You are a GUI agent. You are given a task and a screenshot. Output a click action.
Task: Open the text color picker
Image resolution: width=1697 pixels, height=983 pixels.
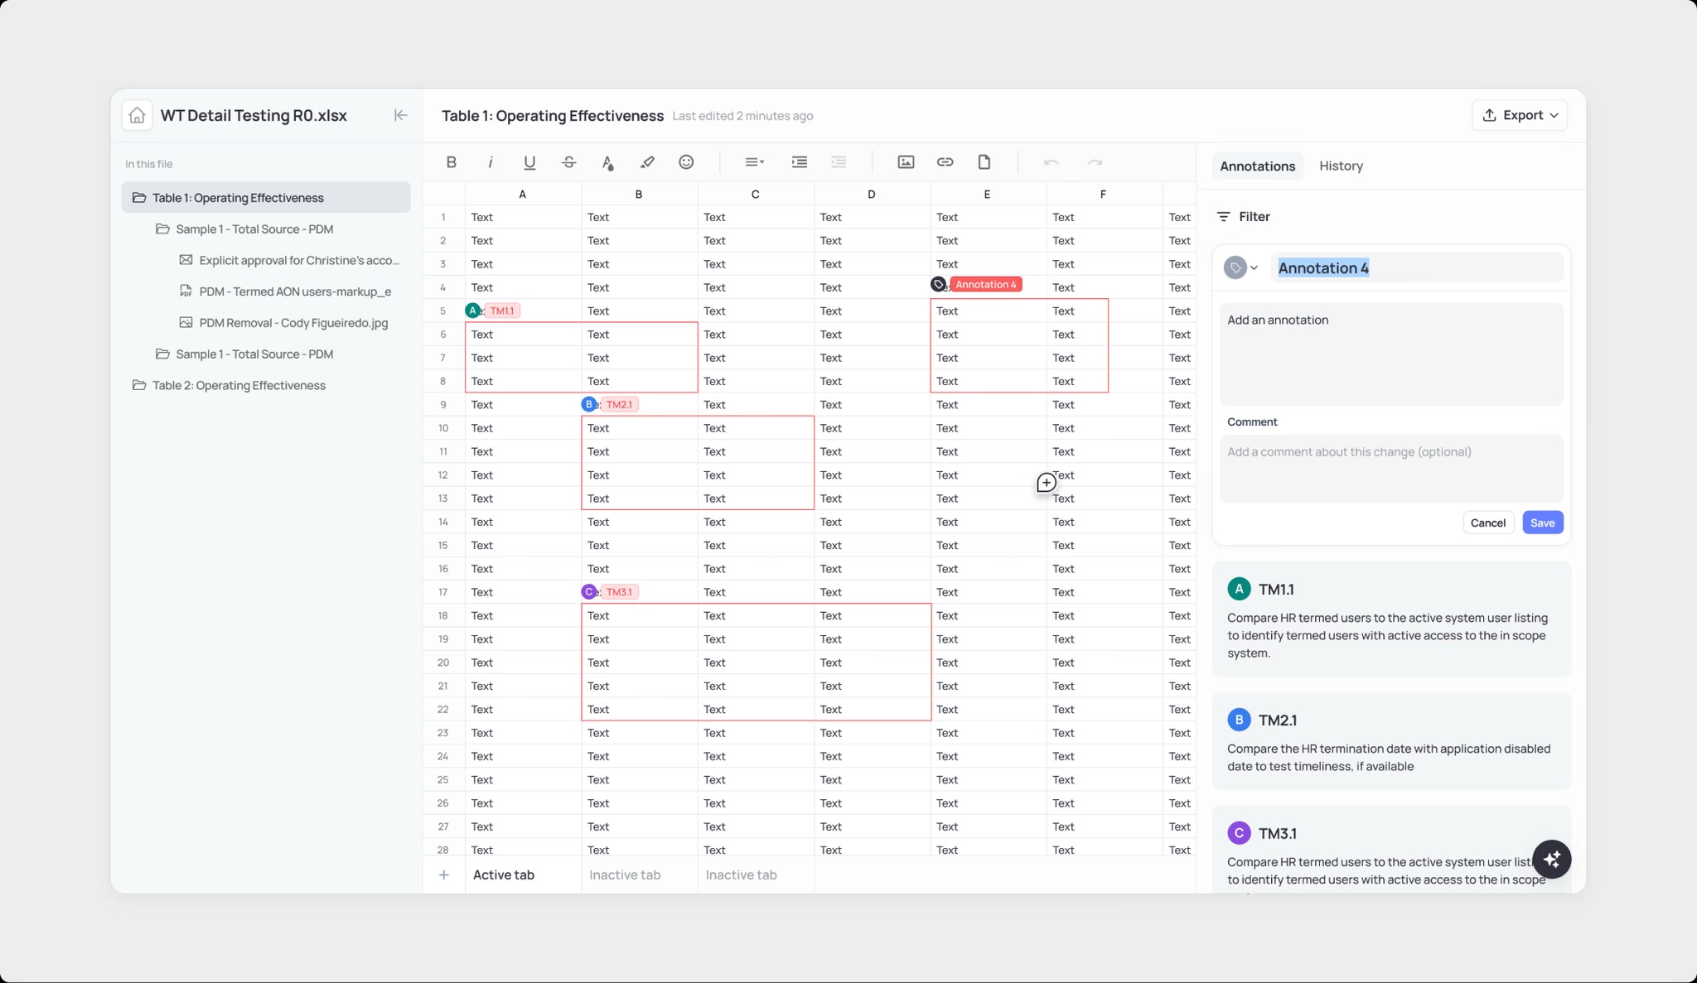(x=607, y=162)
